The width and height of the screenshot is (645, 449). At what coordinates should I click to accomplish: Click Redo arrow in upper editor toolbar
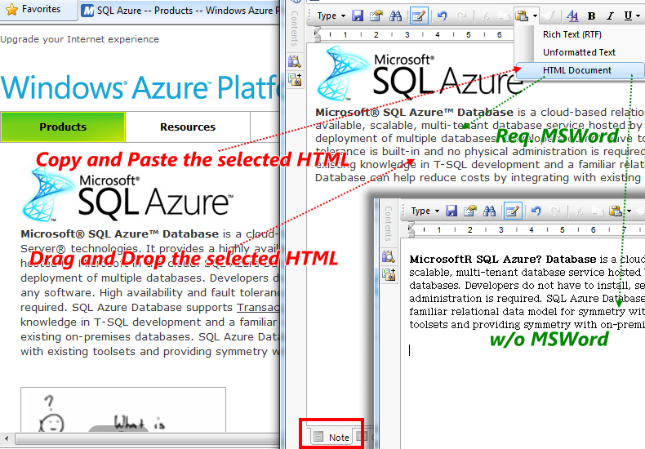pyautogui.click(x=461, y=16)
